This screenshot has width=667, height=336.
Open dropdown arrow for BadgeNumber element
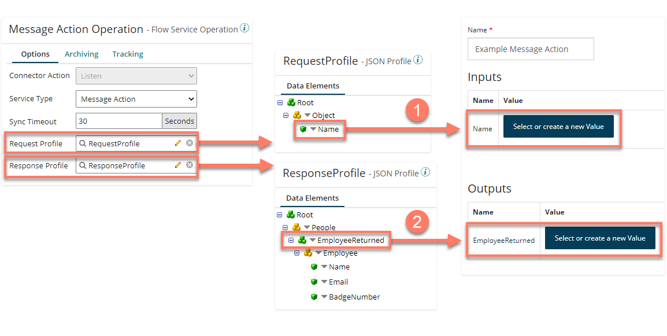[x=325, y=297]
